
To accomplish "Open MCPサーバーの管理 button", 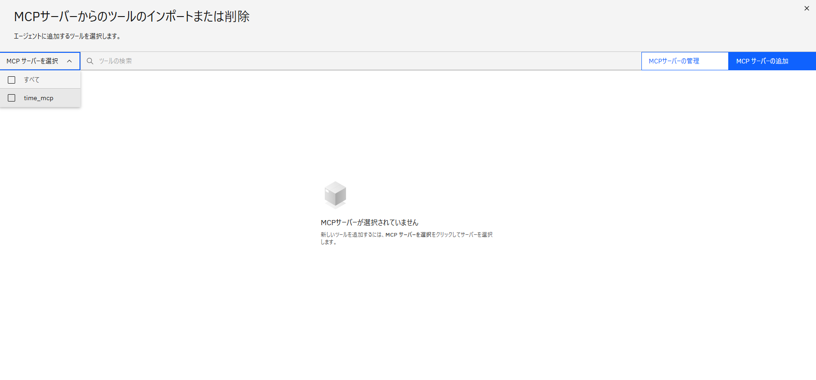I will (x=685, y=61).
